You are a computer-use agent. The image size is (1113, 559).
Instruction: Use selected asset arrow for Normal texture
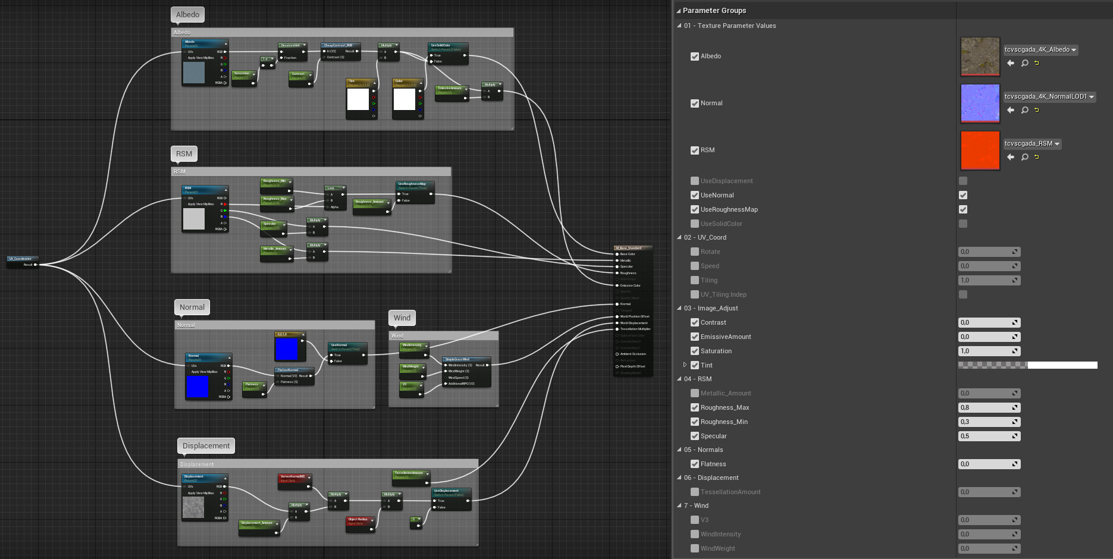coord(1011,110)
